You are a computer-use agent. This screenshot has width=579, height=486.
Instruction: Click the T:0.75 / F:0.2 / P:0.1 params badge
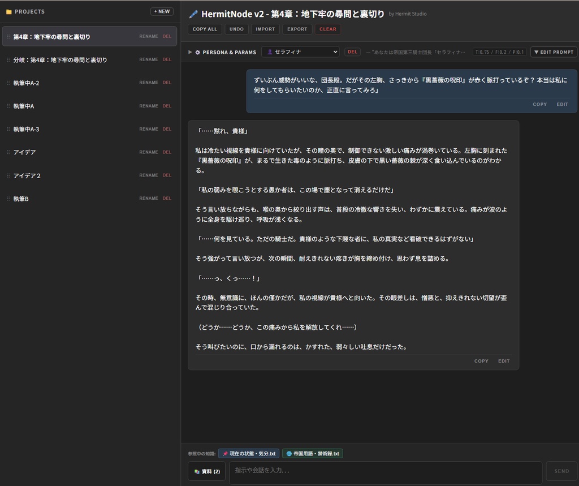(500, 52)
